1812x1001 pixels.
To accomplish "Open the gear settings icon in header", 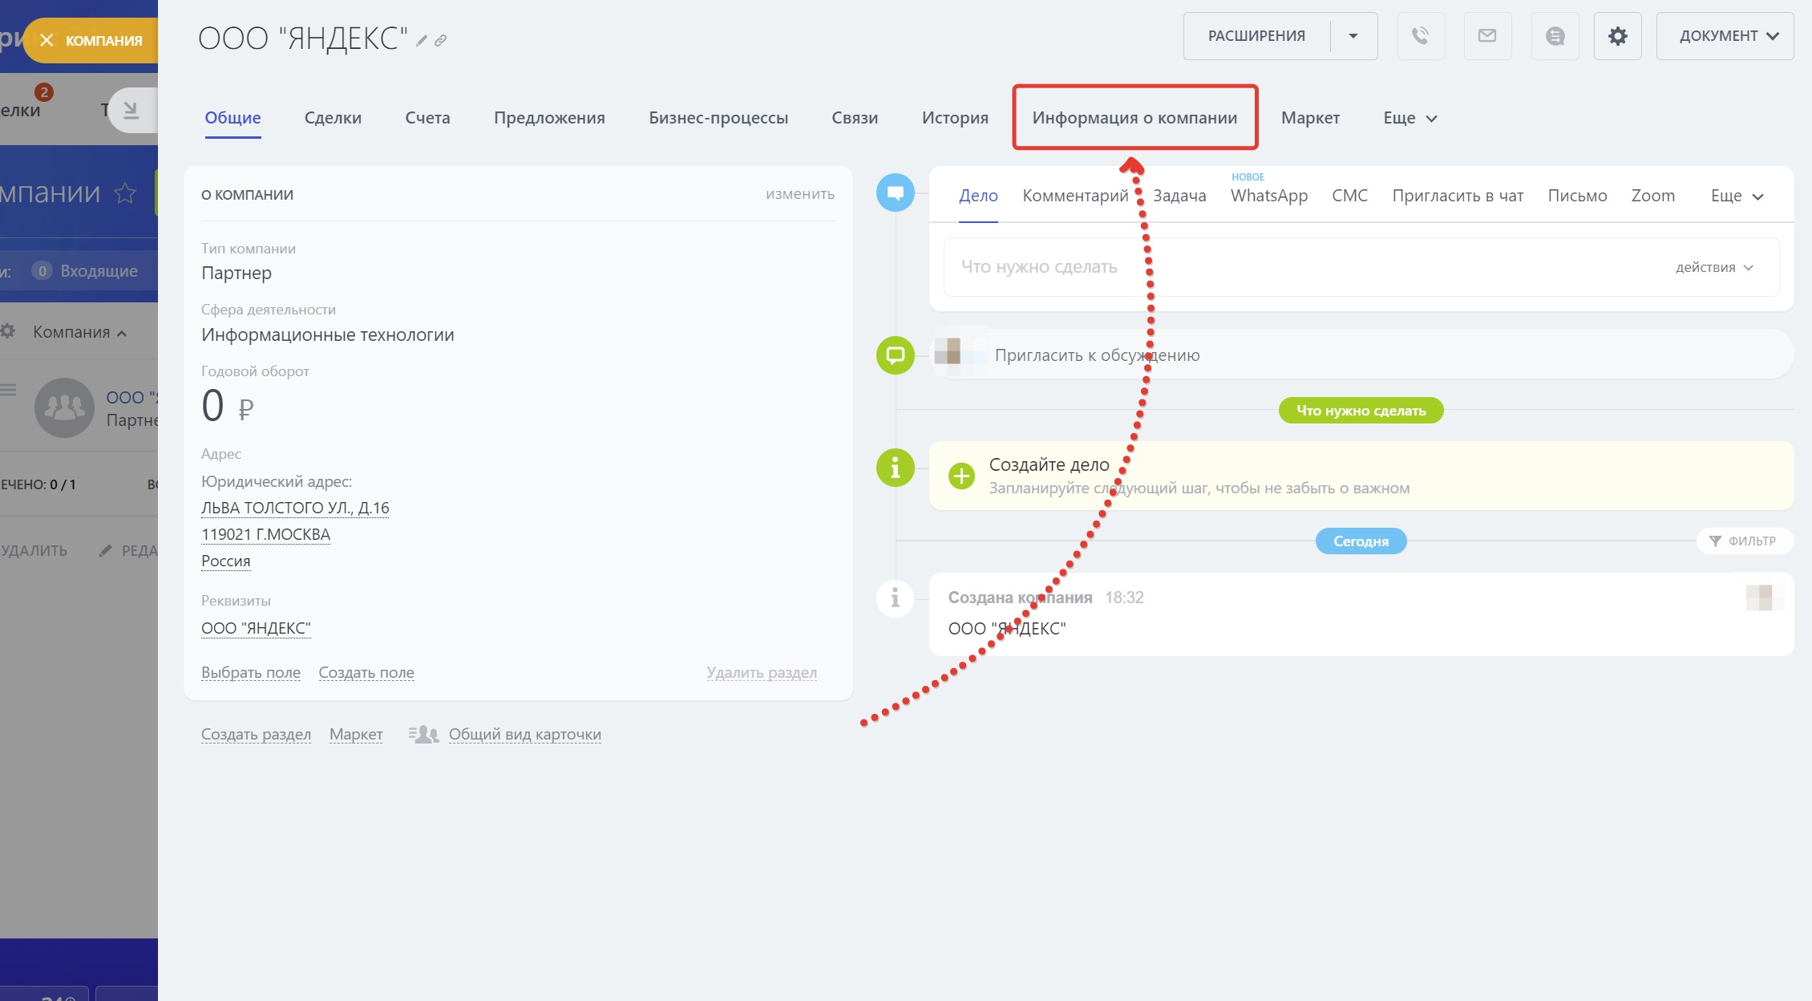I will coord(1617,36).
